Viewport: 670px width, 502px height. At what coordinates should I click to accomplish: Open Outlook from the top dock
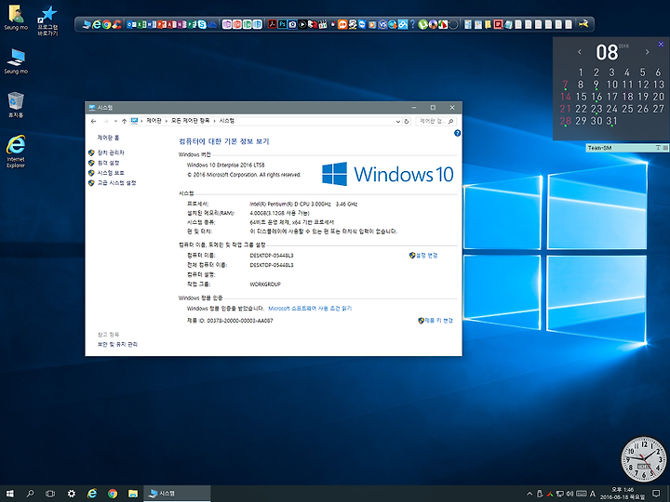131,24
